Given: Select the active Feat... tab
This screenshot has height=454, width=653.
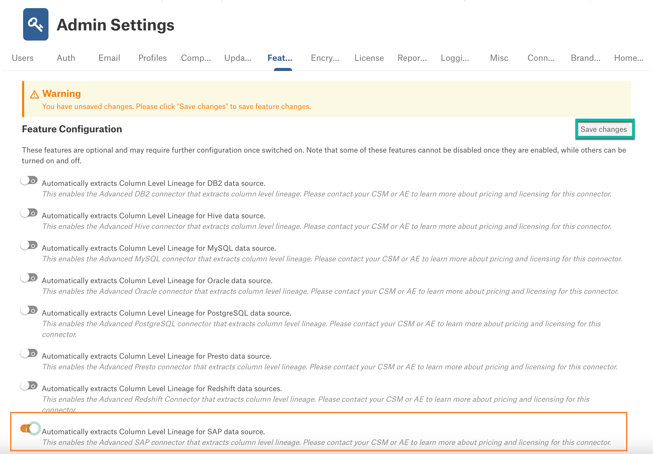Looking at the screenshot, I should [x=280, y=58].
